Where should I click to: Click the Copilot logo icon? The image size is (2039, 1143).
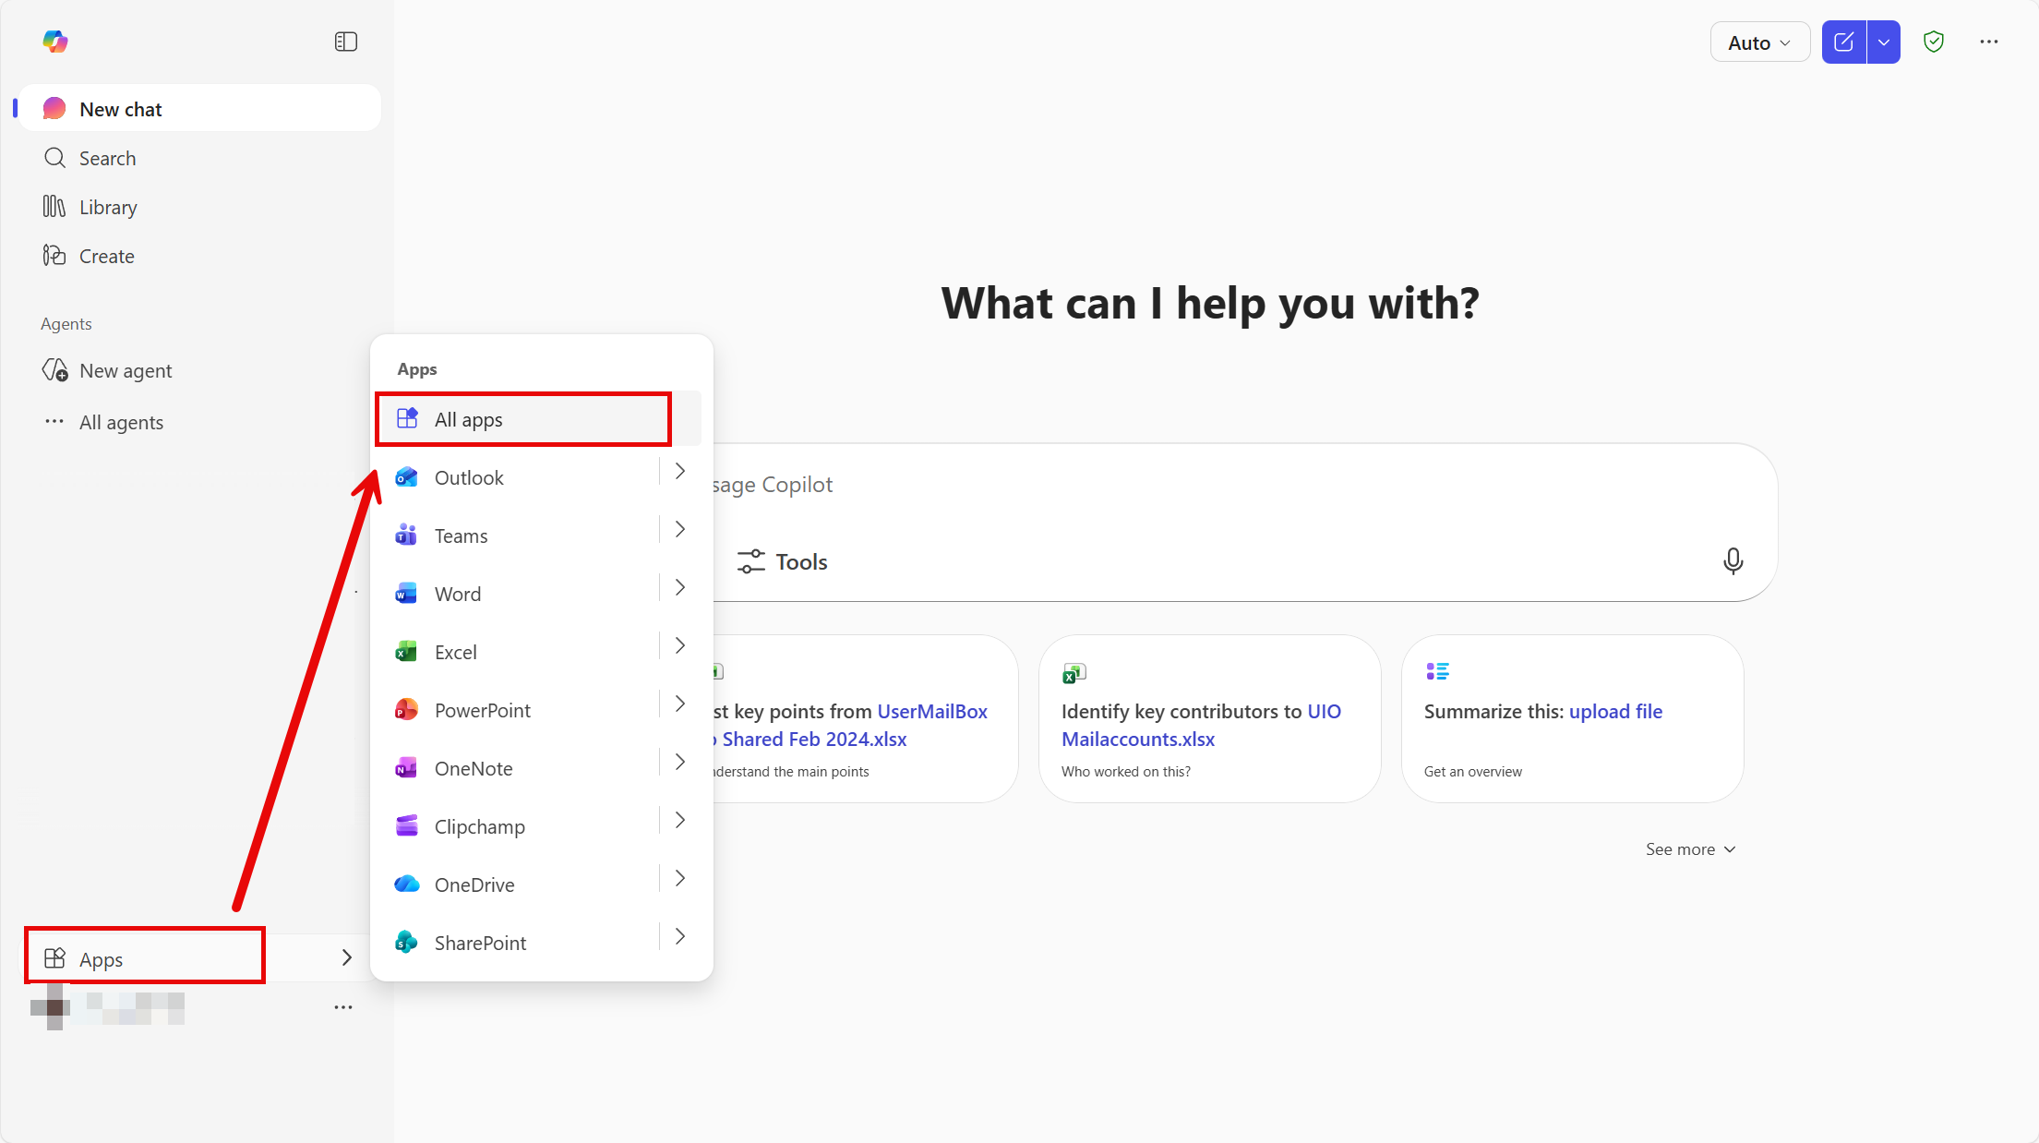coord(55,42)
